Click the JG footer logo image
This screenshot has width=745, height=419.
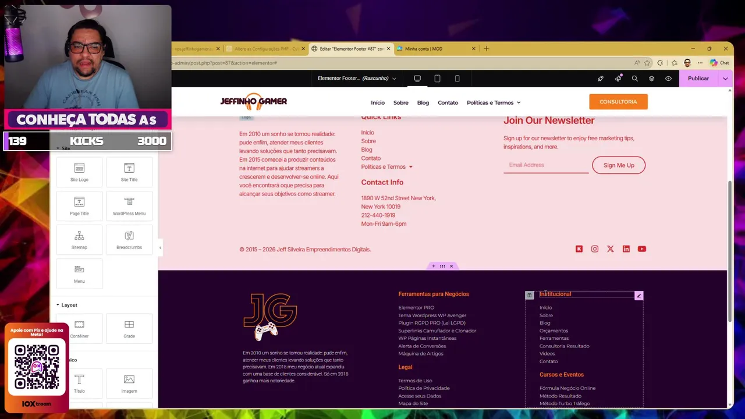[270, 317]
